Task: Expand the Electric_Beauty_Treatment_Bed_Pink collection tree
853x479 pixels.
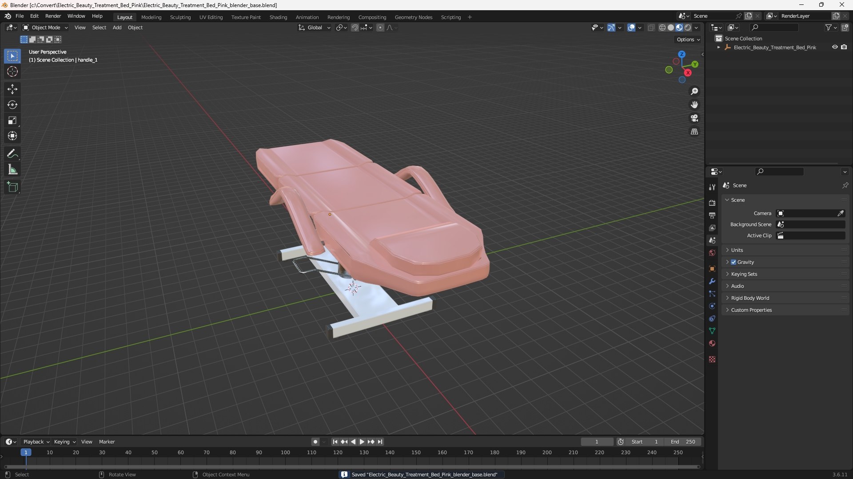Action: [x=718, y=47]
